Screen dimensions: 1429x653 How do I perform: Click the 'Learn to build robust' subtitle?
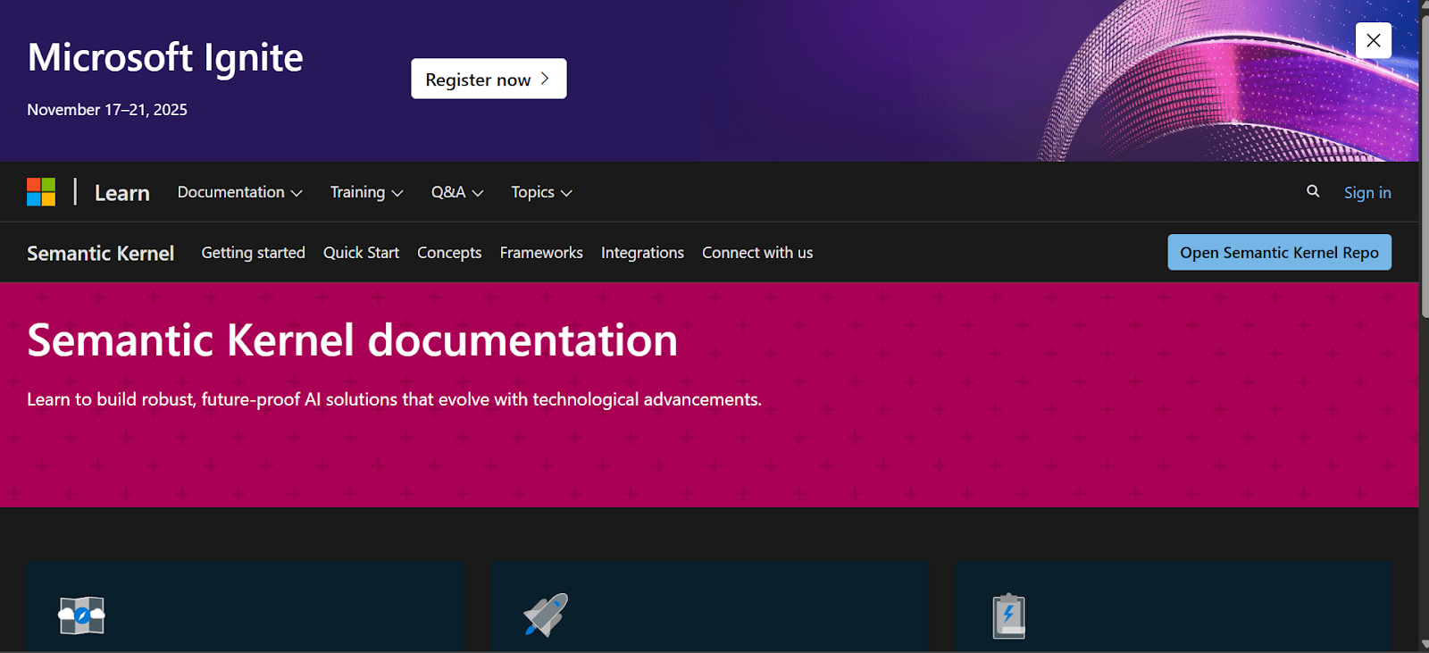click(x=394, y=399)
